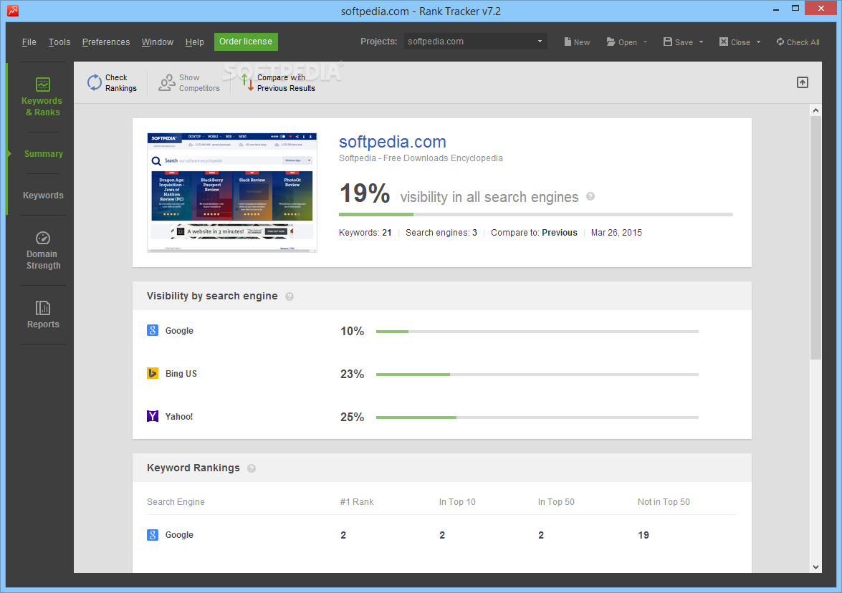Click the vertical scrollbar up arrow
The height and width of the screenshot is (593, 842).
pos(815,110)
